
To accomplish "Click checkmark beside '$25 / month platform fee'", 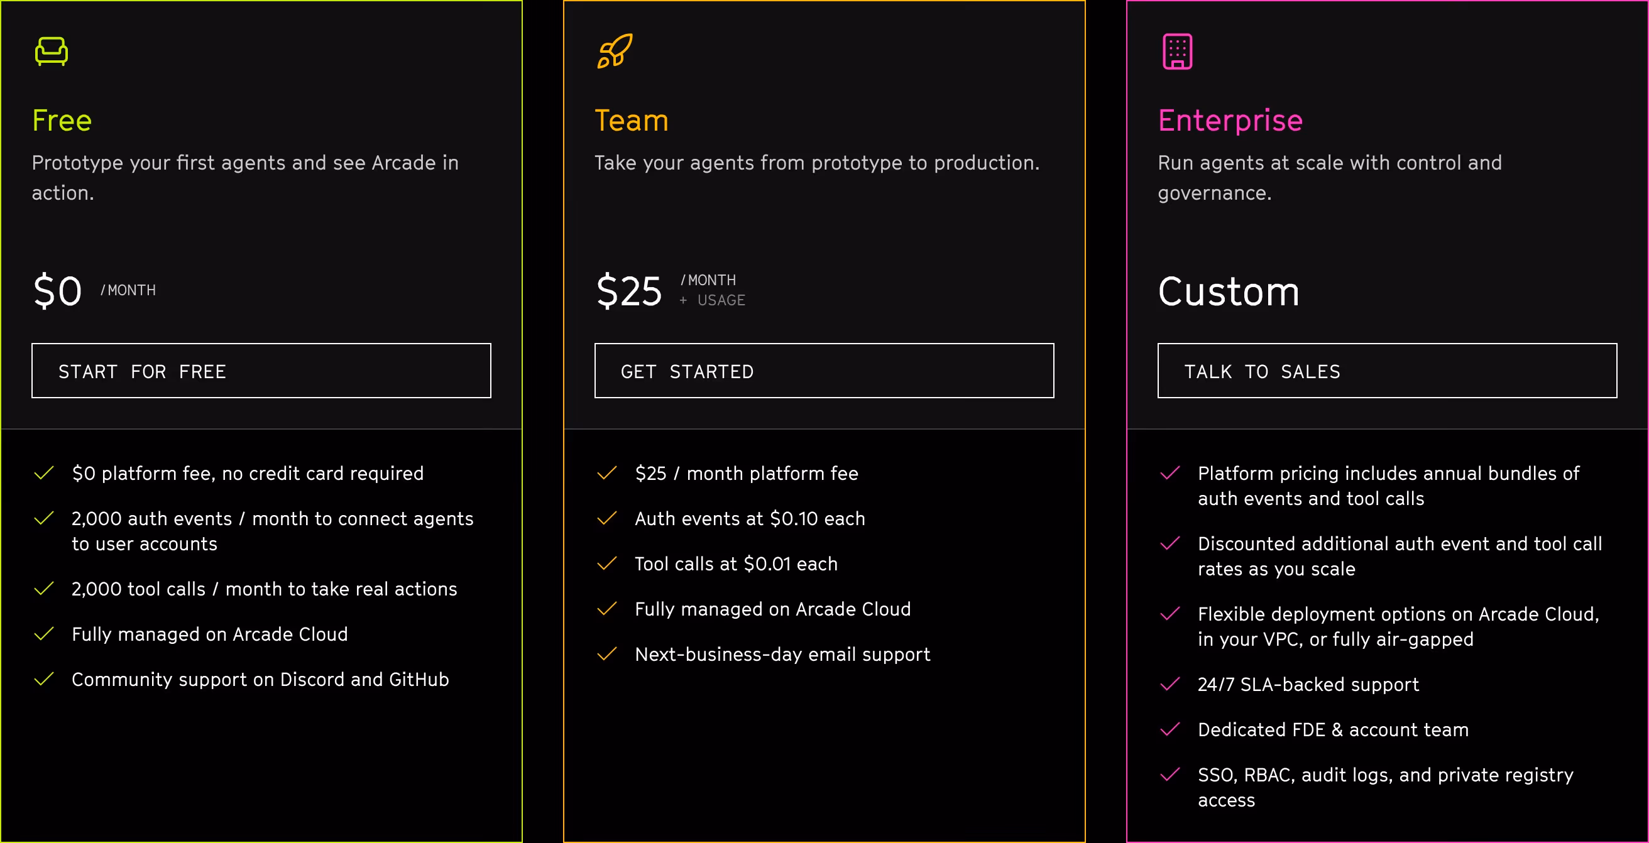I will tap(607, 473).
